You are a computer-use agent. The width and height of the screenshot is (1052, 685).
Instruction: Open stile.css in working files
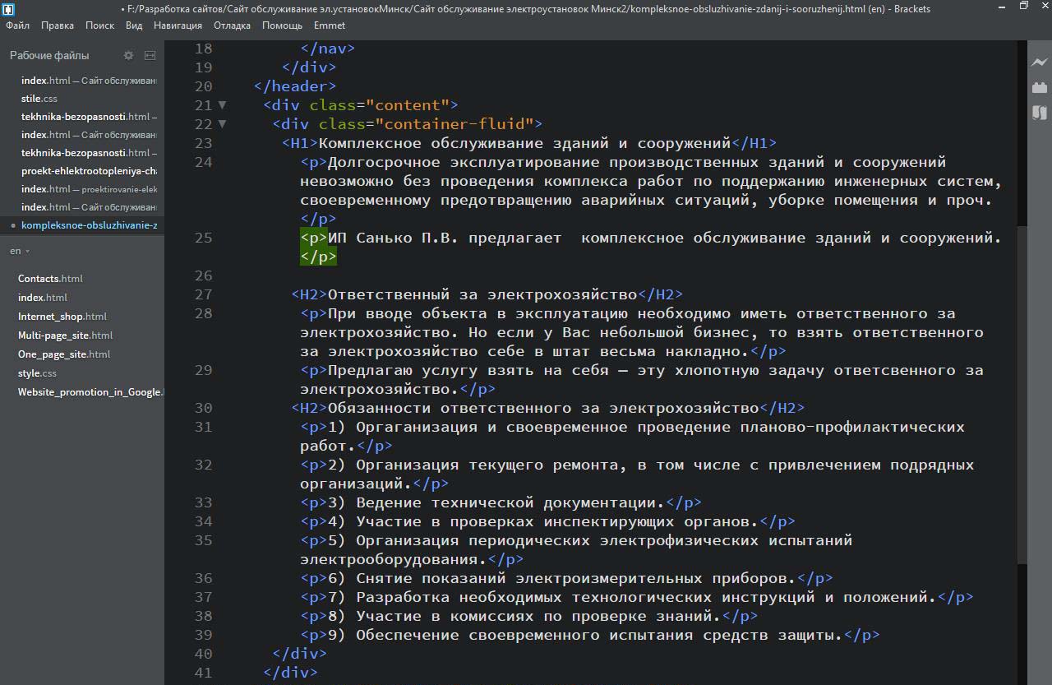click(x=39, y=99)
